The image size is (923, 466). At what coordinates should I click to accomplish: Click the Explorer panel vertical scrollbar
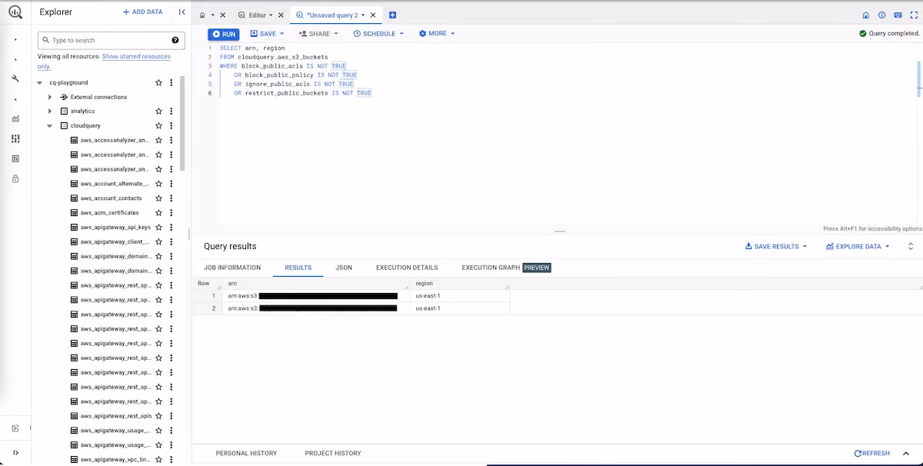(x=182, y=123)
